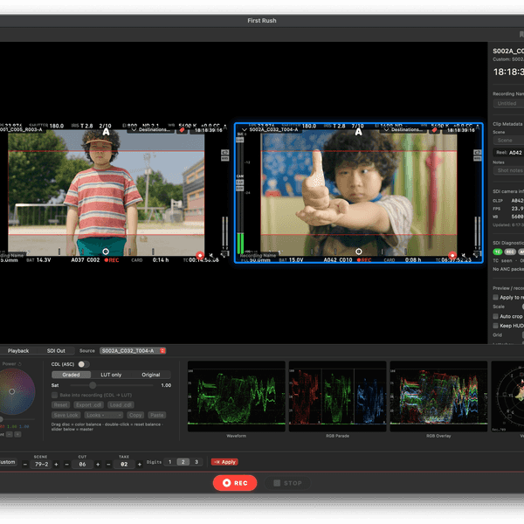Screen dimensions: 524x524
Task: Decrease the CUT value with minus
Action: pos(67,465)
